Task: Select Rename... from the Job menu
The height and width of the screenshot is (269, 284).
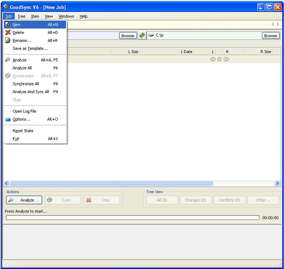Action: coord(35,41)
